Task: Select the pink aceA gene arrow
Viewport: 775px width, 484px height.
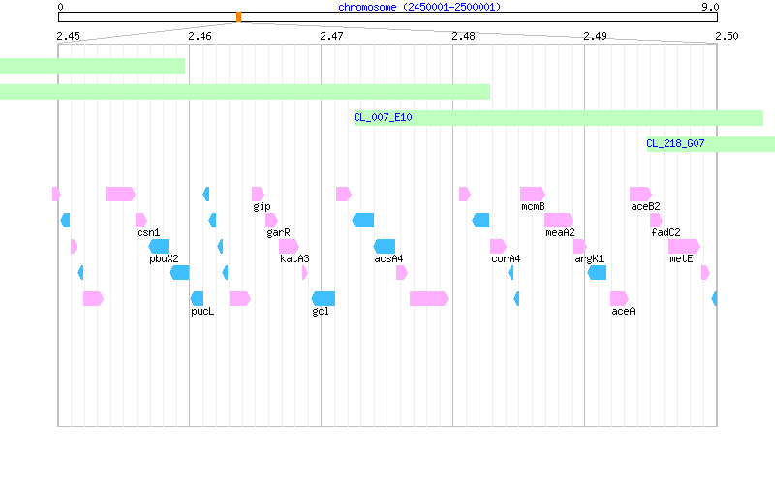Action: (619, 299)
